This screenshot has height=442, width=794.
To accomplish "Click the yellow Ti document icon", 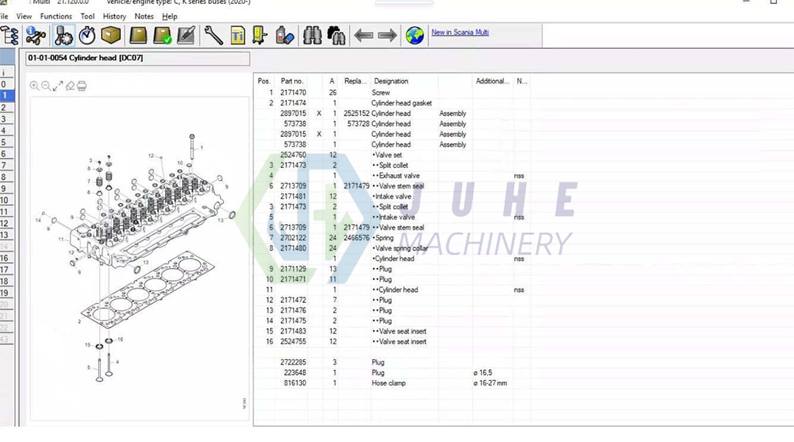I will [x=238, y=34].
